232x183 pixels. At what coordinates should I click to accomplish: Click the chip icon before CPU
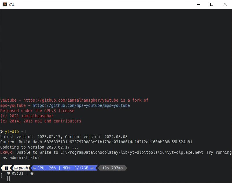coord(34,168)
